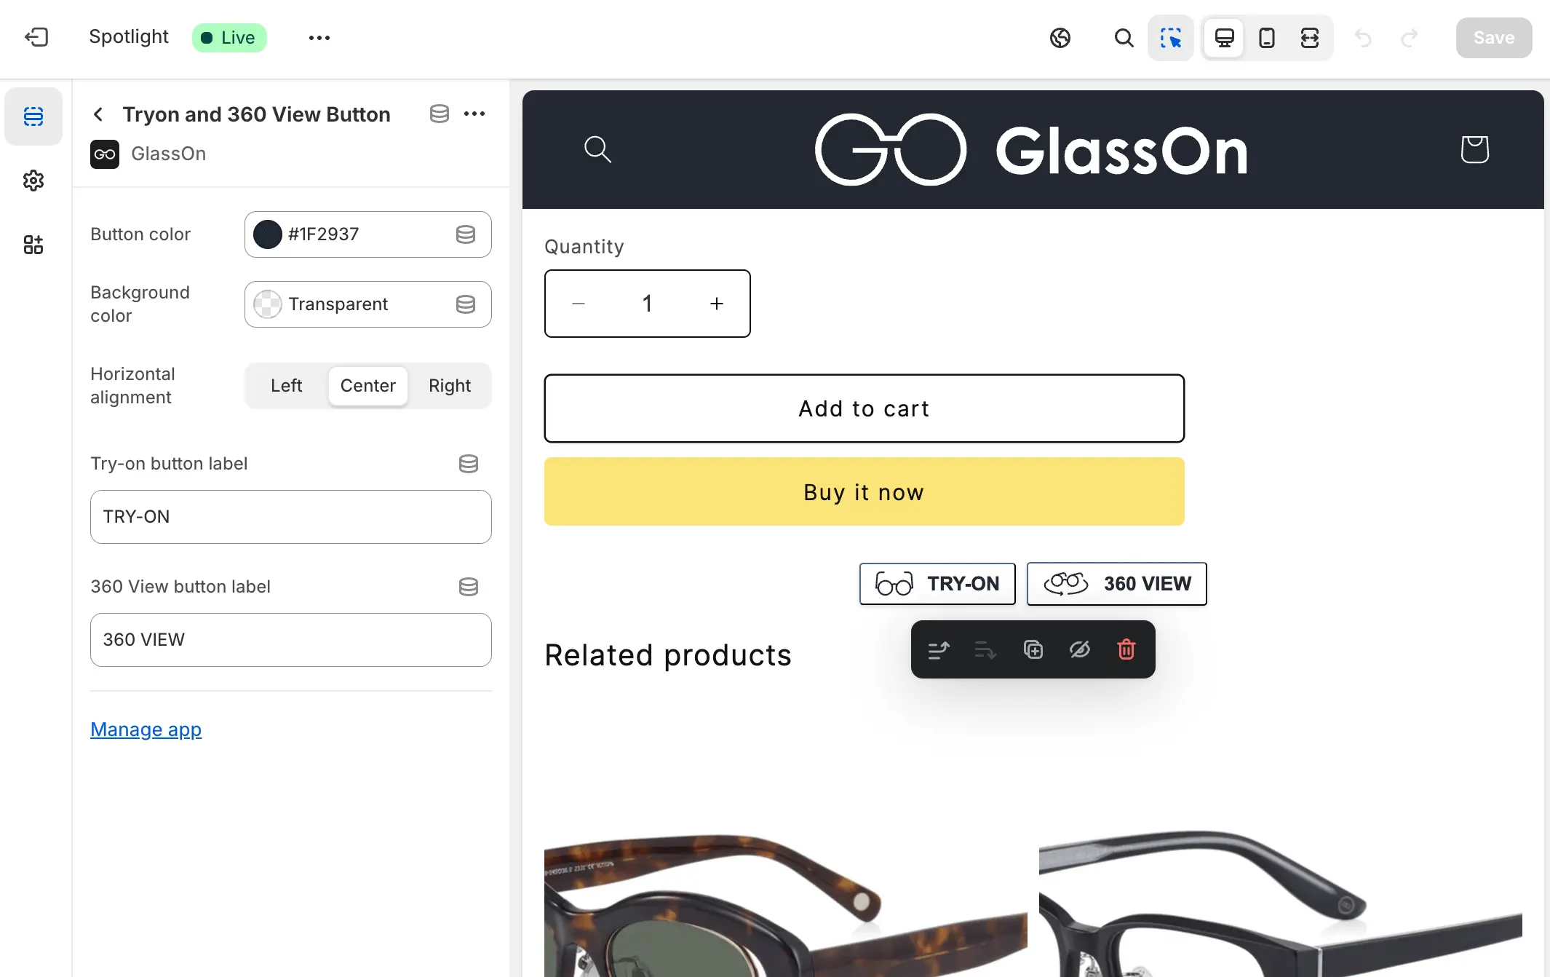Image resolution: width=1550 pixels, height=977 pixels.
Task: Click the delete block icon in floating toolbar
Action: click(1126, 649)
